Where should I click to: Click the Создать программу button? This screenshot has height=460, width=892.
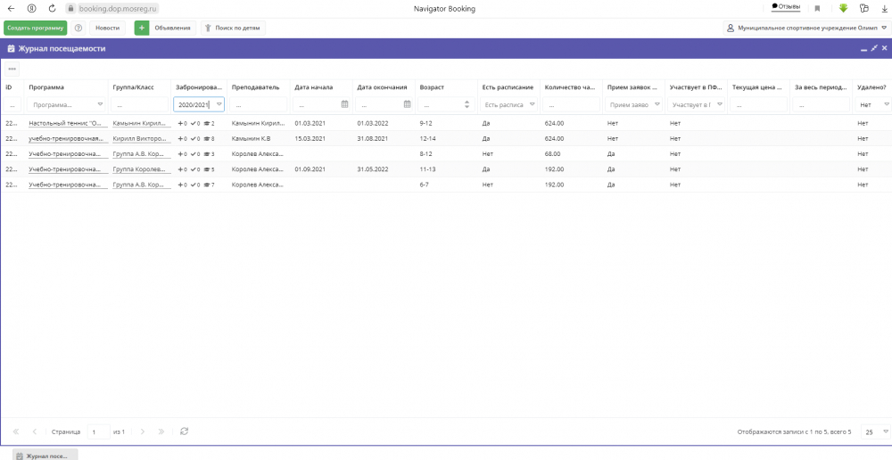[36, 28]
